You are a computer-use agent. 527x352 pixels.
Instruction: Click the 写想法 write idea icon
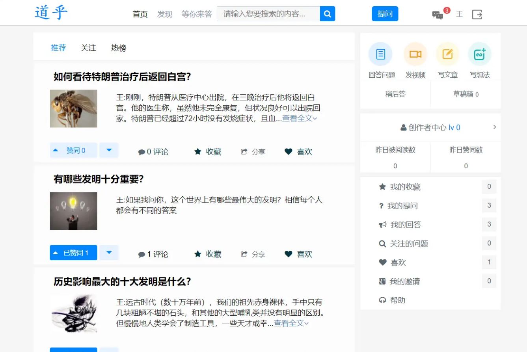(479, 54)
